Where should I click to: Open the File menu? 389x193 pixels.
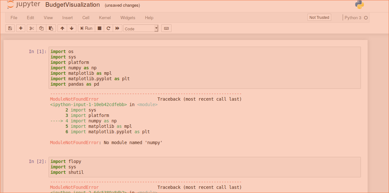click(14, 18)
